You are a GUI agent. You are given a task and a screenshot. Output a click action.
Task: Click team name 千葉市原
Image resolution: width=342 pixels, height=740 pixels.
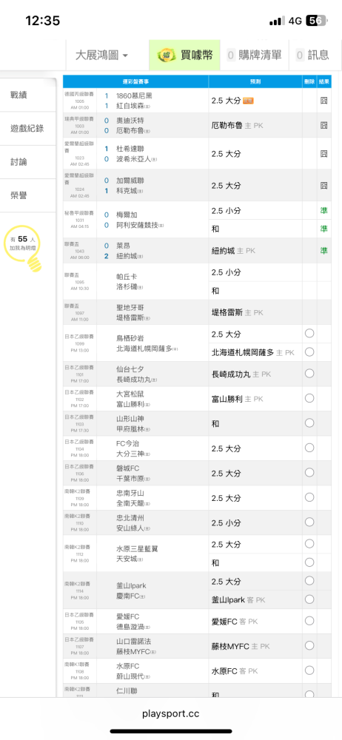tap(130, 479)
